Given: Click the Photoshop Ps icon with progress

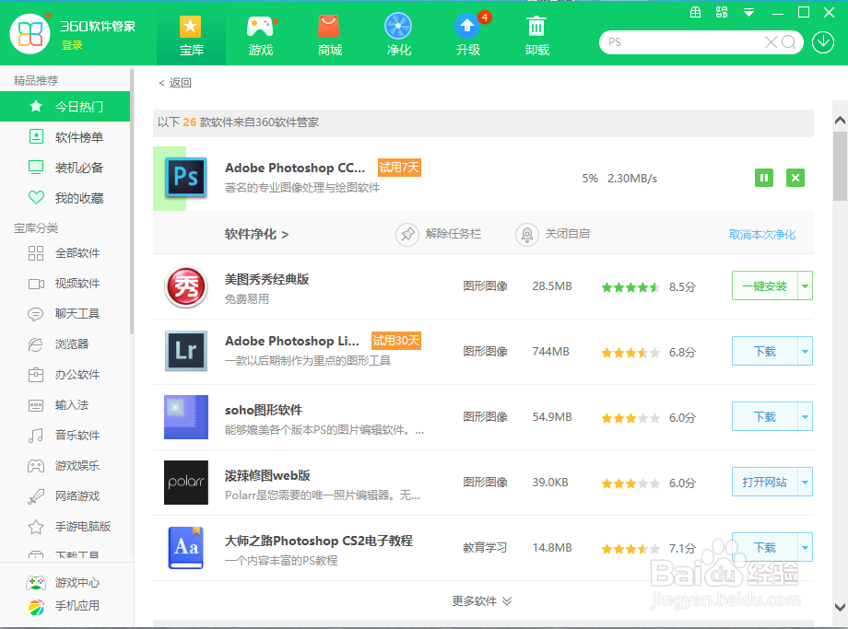Looking at the screenshot, I should pyautogui.click(x=186, y=177).
